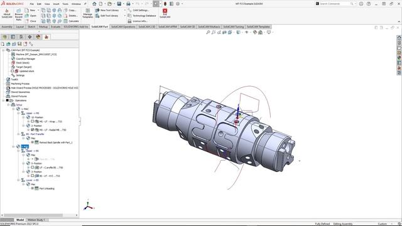The height and width of the screenshot is (226, 402).
Task: Switch to the Evaluate tab
Action: click(x=56, y=26)
